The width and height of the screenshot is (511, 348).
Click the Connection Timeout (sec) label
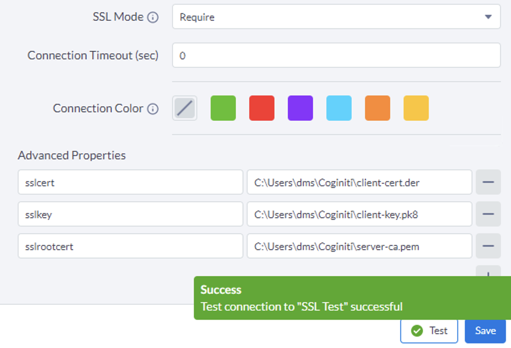[93, 55]
